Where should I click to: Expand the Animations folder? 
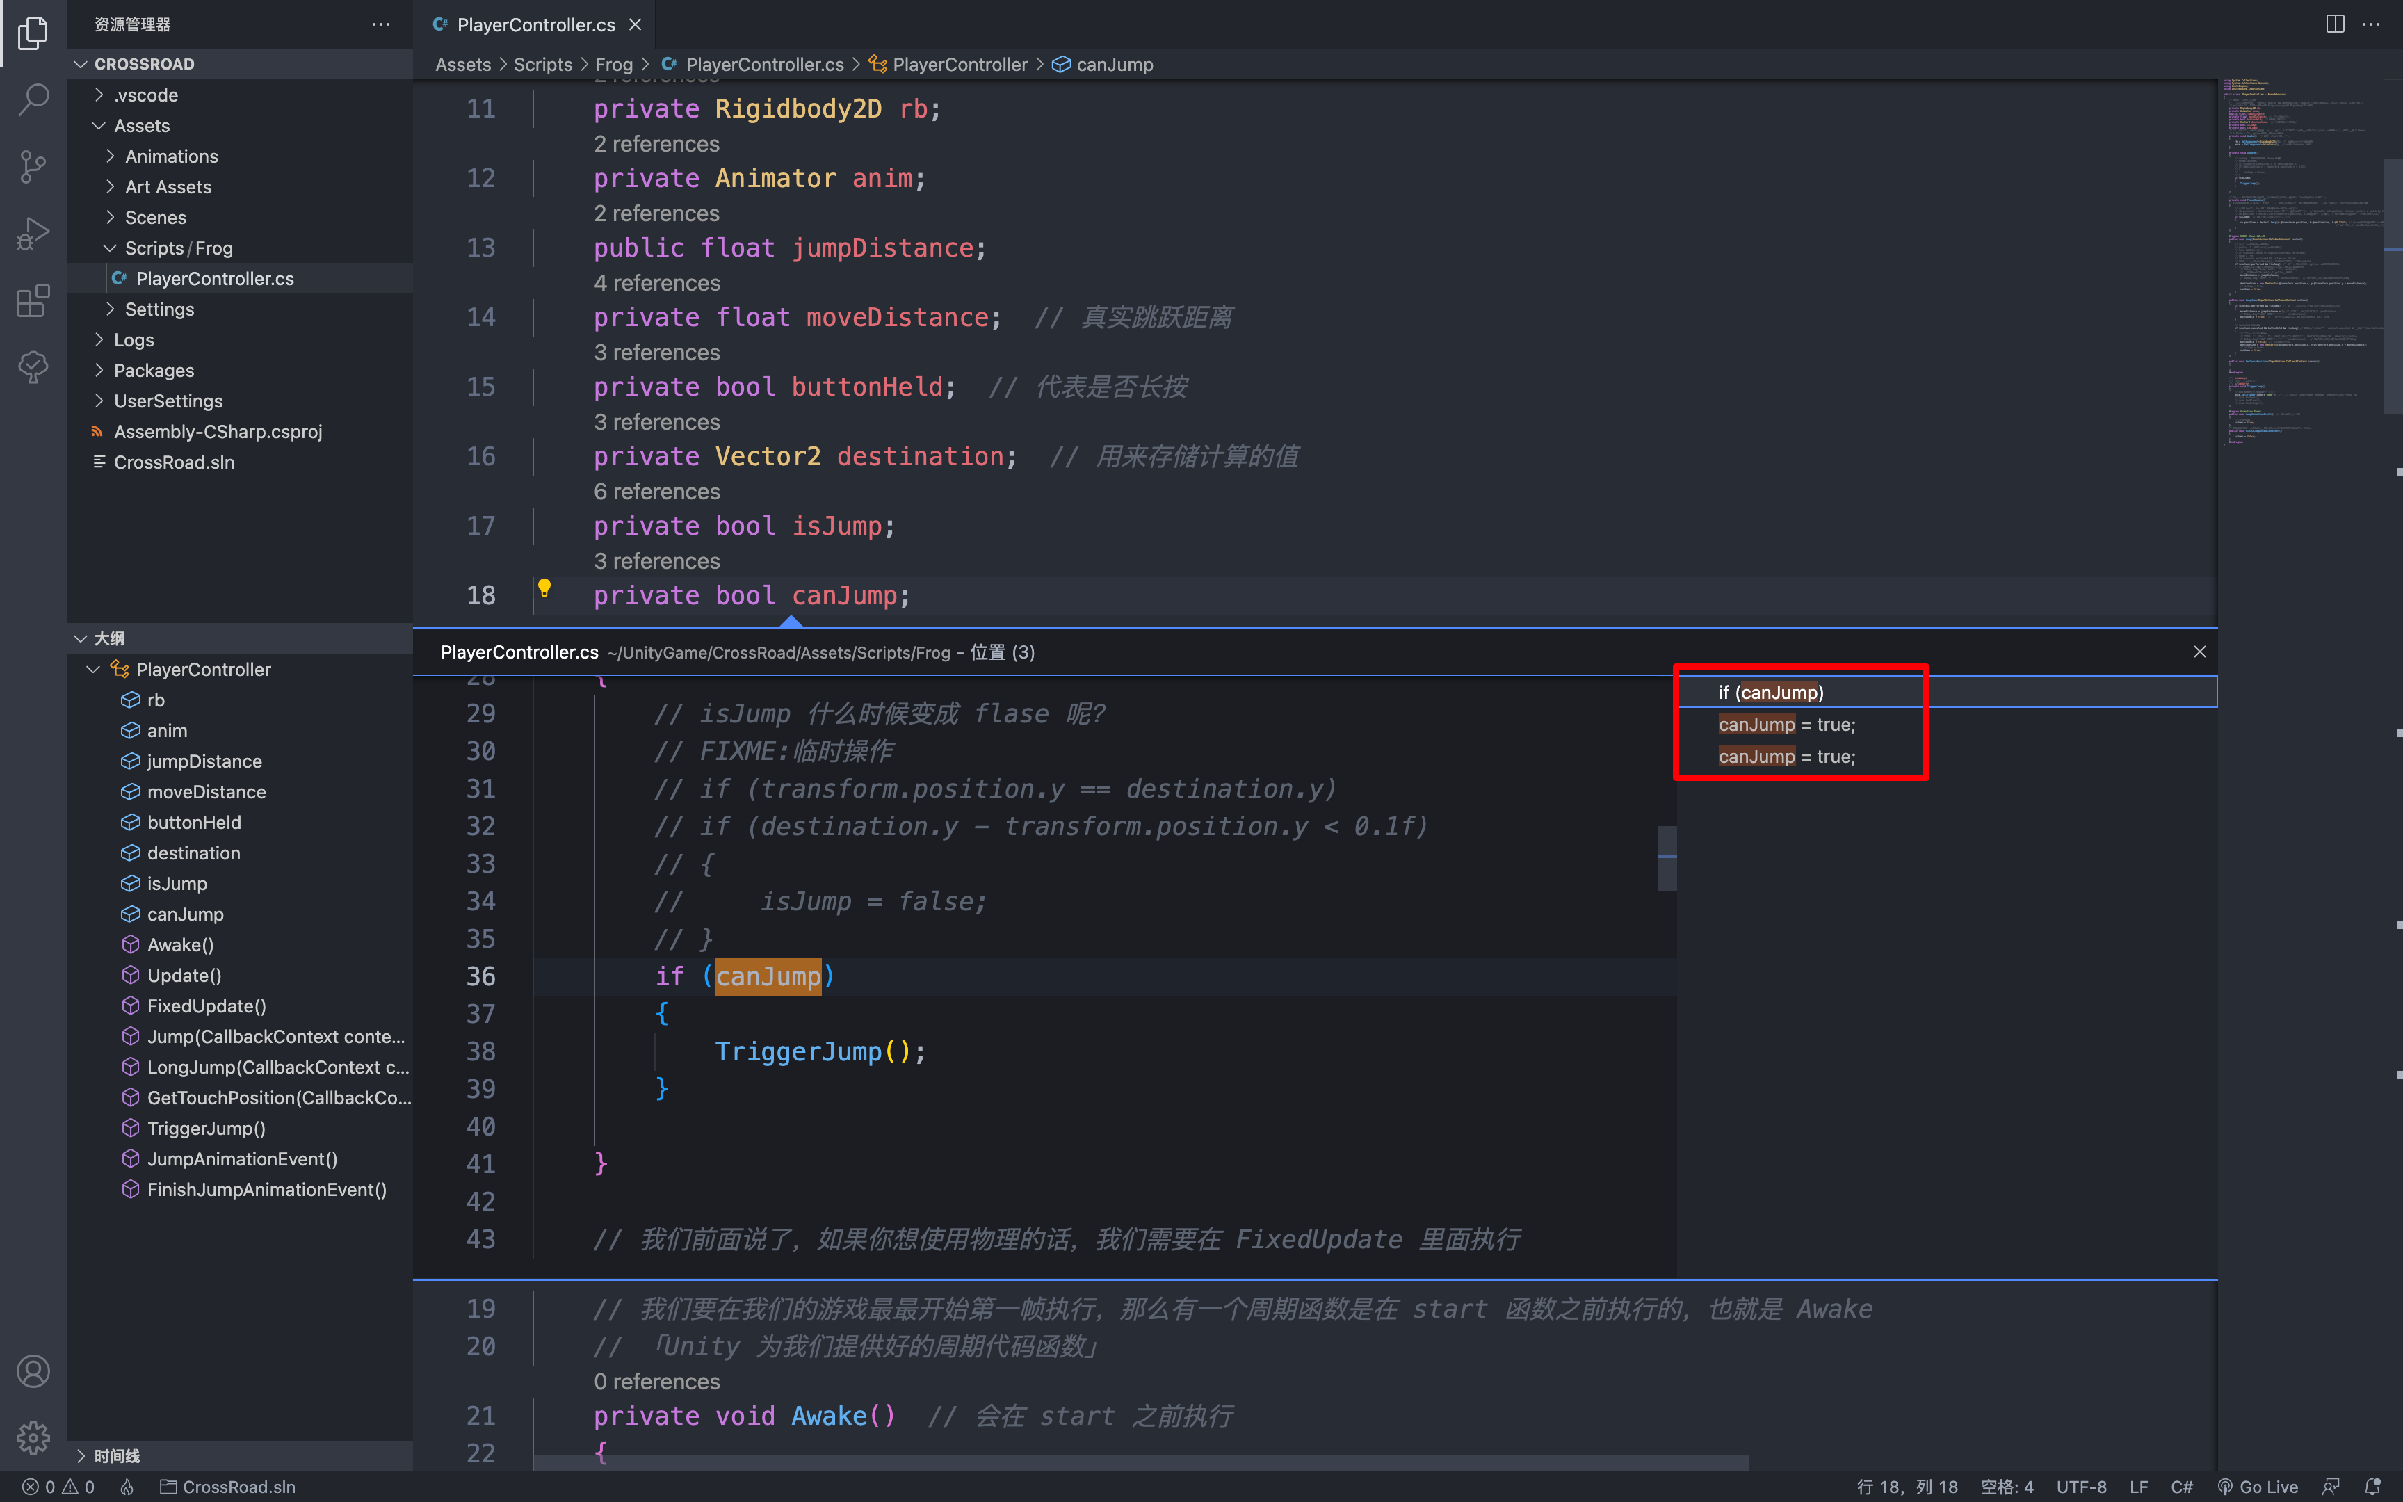[x=239, y=156]
